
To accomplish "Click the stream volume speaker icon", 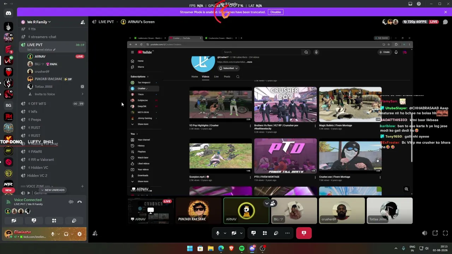I will pos(424,233).
